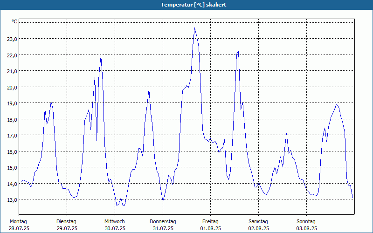Click the Freitag peak just above 22 °C

click(x=238, y=52)
